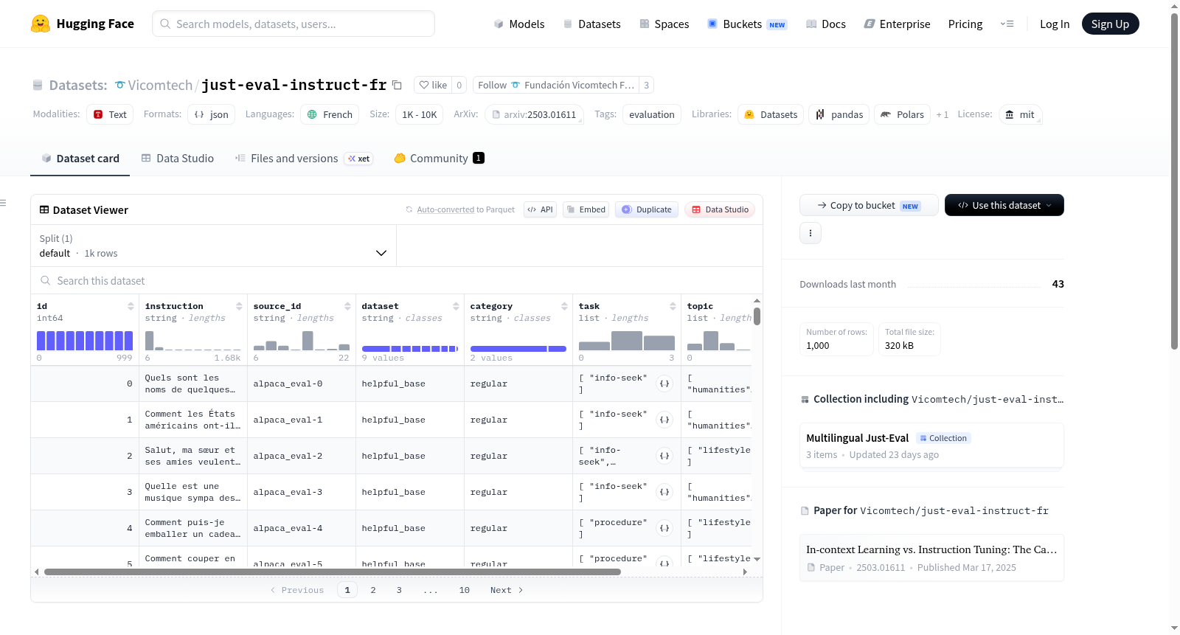Expand JSON view for row 1 task cell
This screenshot has height=635, width=1180.
(x=664, y=420)
